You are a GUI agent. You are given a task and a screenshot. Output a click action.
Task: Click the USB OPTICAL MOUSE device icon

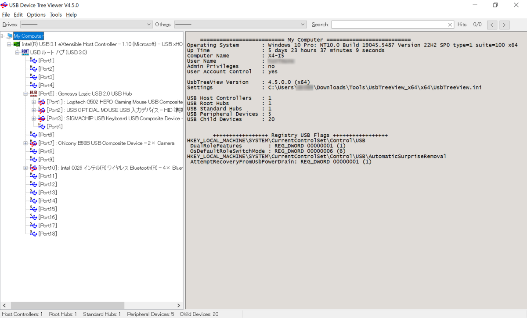click(x=42, y=110)
